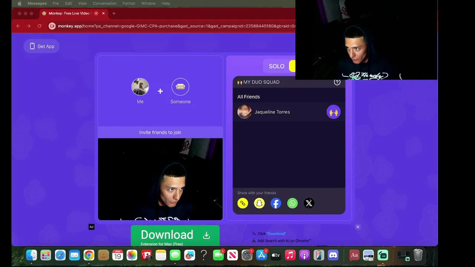Open the Apple menu

pyautogui.click(x=19, y=3)
